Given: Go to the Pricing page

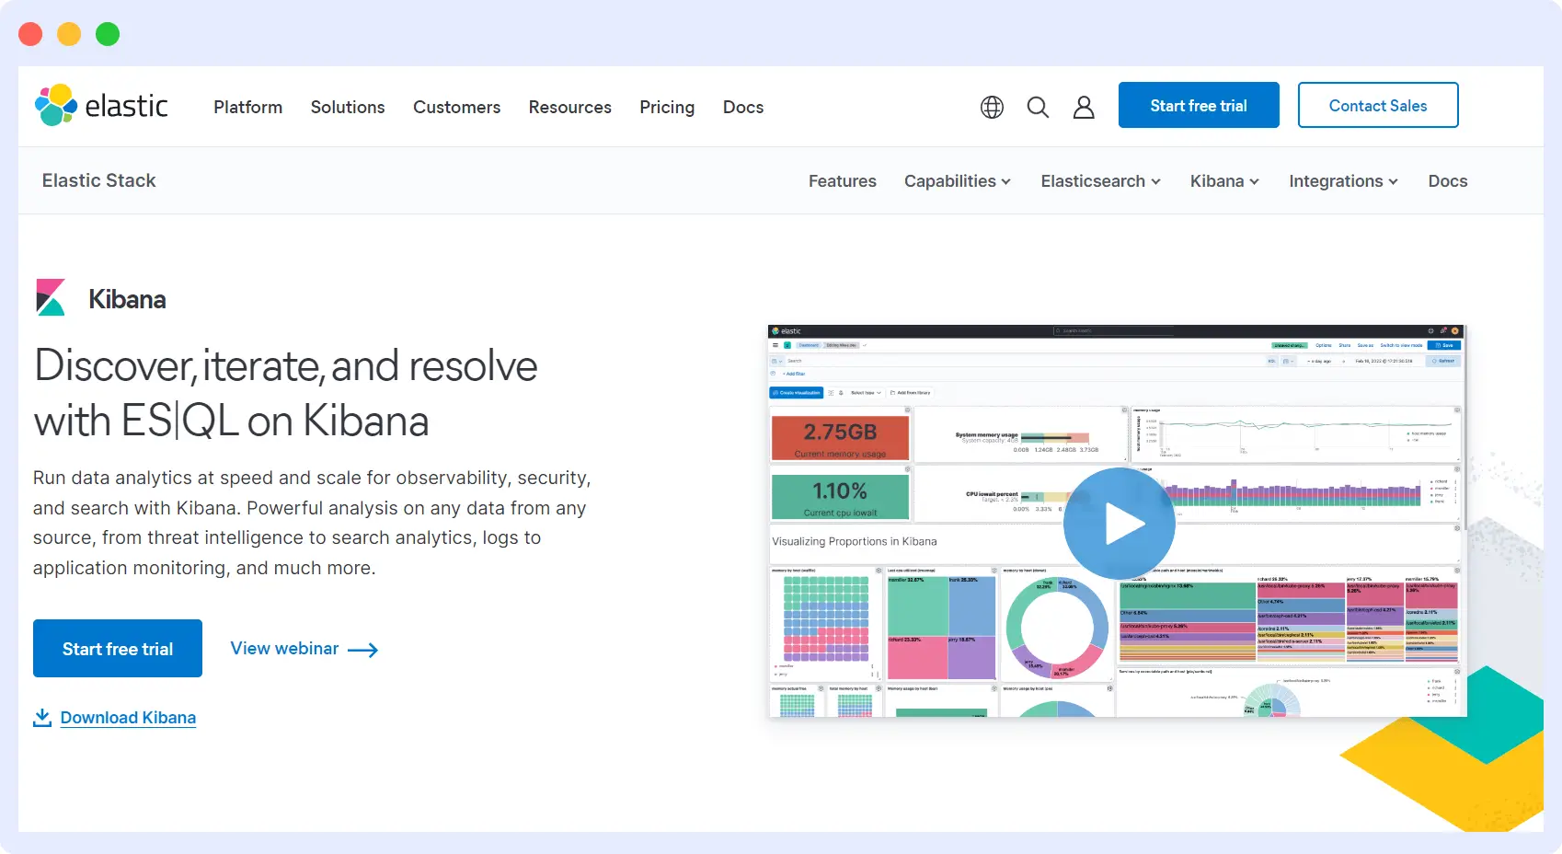Looking at the screenshot, I should pos(667,107).
